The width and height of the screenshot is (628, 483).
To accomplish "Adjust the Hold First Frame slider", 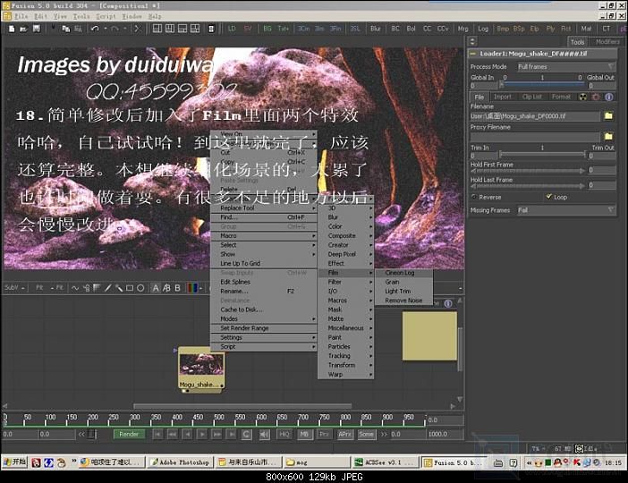I will (x=528, y=171).
